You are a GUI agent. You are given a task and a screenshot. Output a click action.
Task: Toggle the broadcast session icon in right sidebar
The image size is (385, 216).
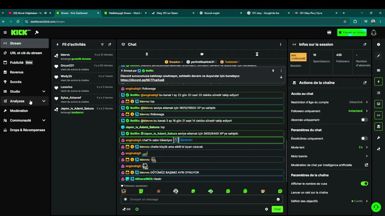pos(378,115)
